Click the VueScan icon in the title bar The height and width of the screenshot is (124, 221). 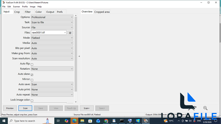click(4, 2)
